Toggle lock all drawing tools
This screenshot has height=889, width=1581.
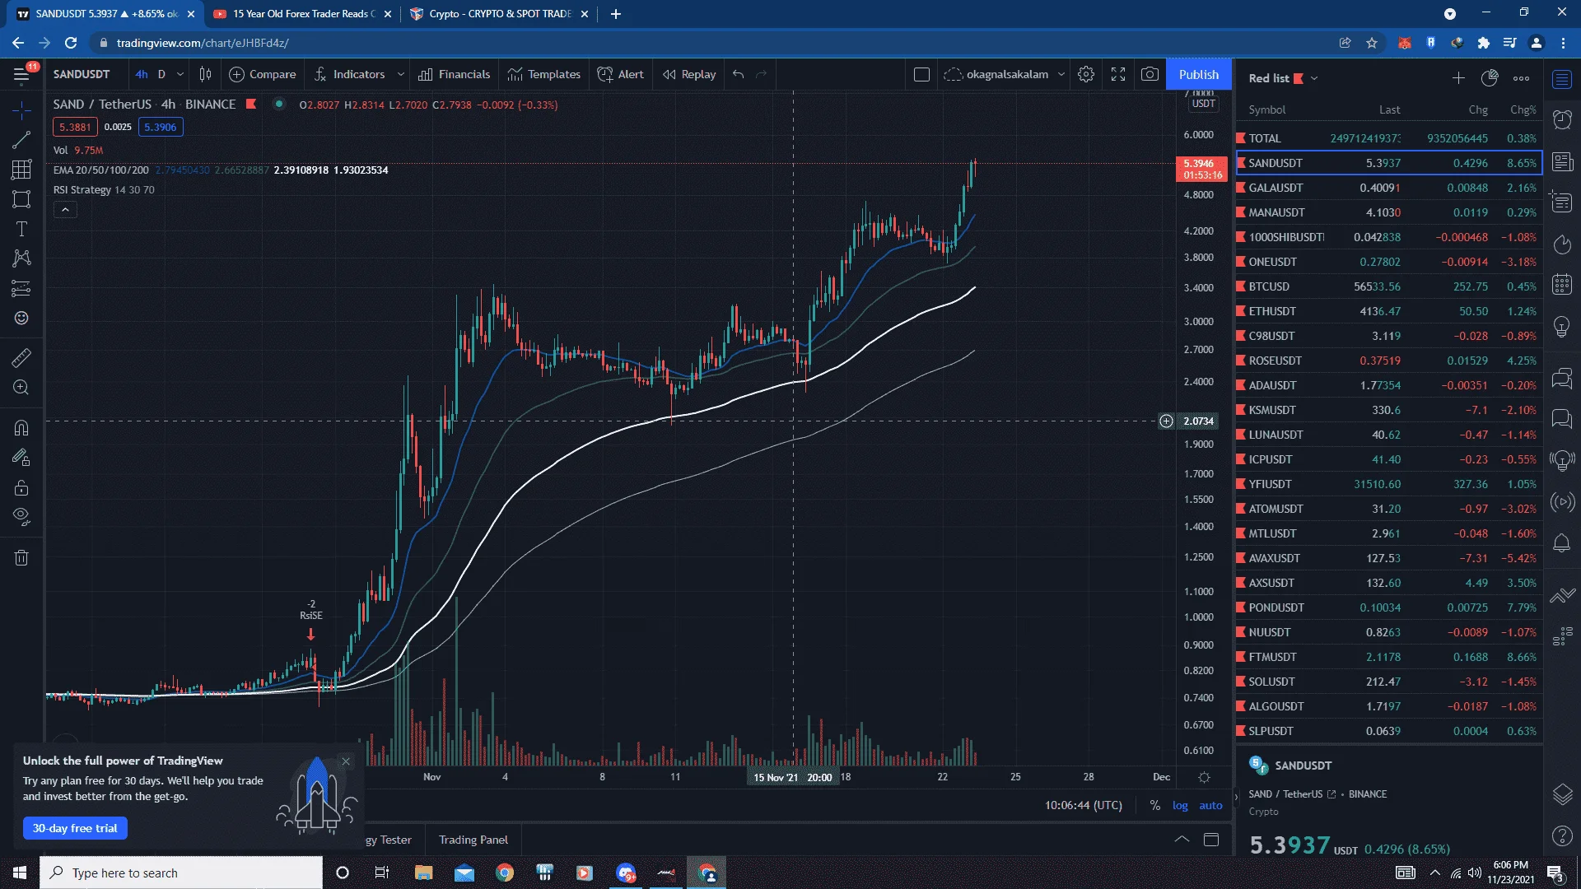tap(21, 487)
